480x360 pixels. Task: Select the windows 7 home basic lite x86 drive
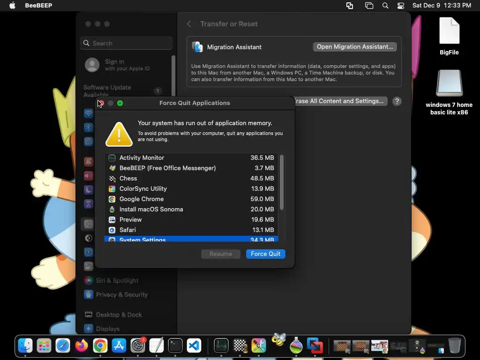pyautogui.click(x=449, y=92)
